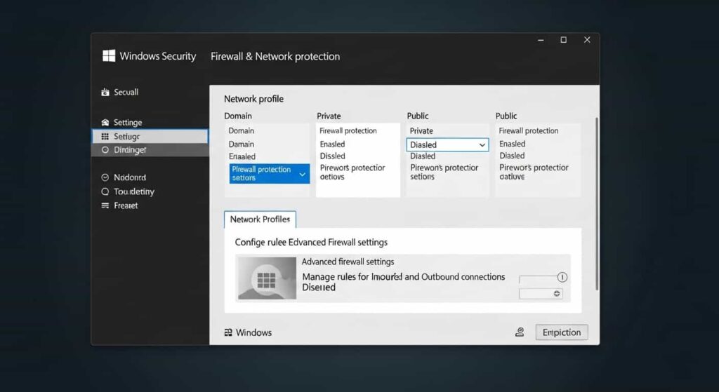Select Dirdinget in the sidebar

pos(150,150)
